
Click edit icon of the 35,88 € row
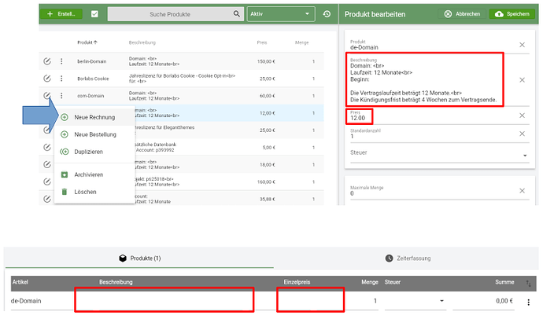pyautogui.click(x=47, y=199)
